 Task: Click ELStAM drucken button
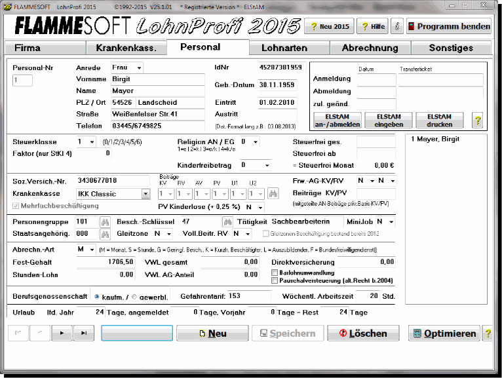pos(440,121)
